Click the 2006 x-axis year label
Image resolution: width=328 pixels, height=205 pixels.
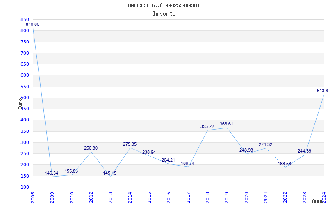point(33,198)
